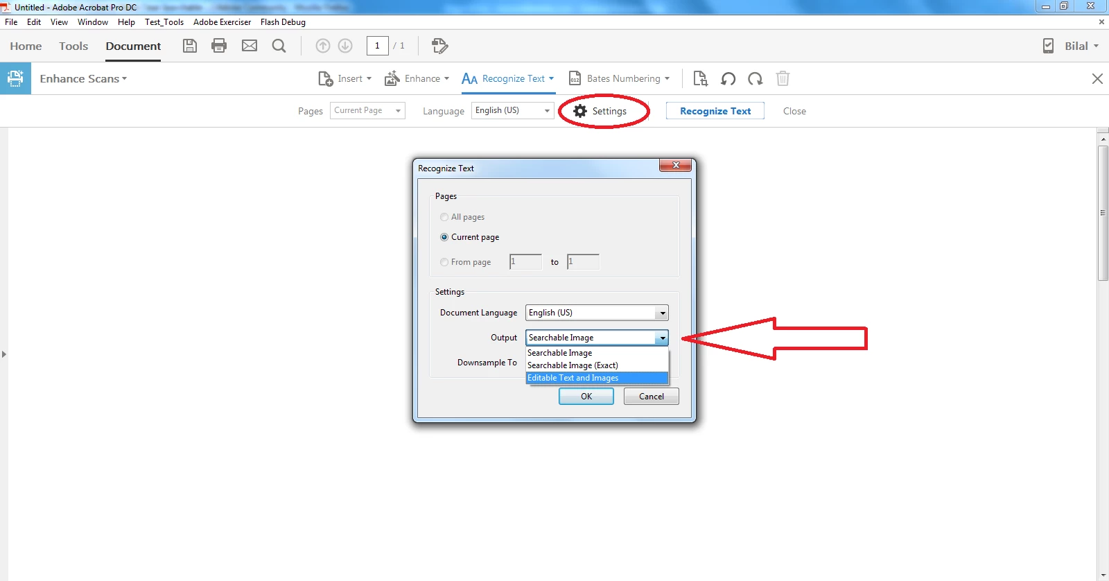Switch to the Tools tab

[x=73, y=46]
